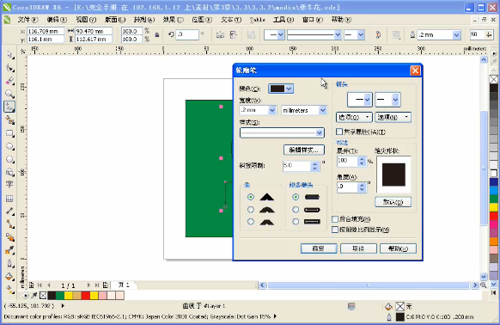Open property bar outline width .2 mm dropdown
The height and width of the screenshot is (325, 500).
point(457,34)
